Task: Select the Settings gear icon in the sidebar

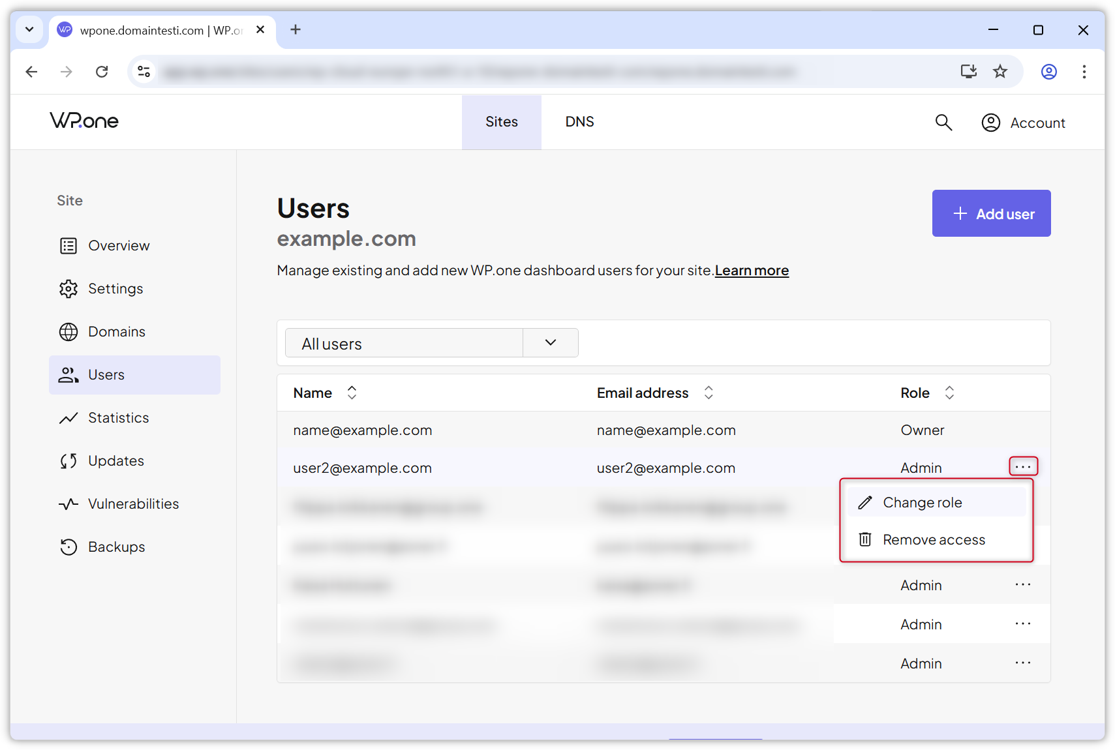Action: [x=69, y=288]
